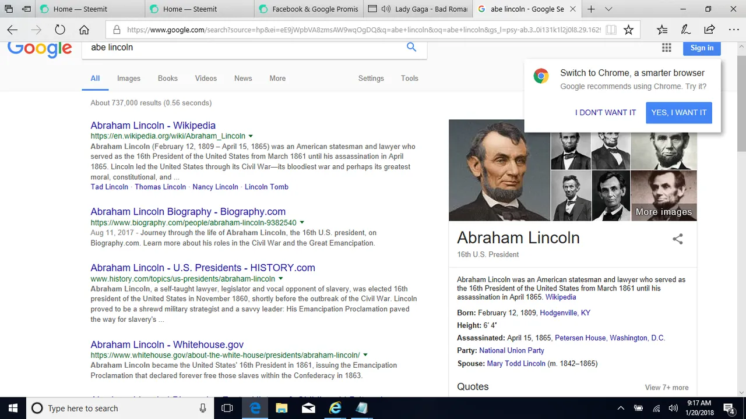The image size is (746, 419).
Task: Open the Abraham Lincoln - Wikipedia result
Action: tap(153, 125)
